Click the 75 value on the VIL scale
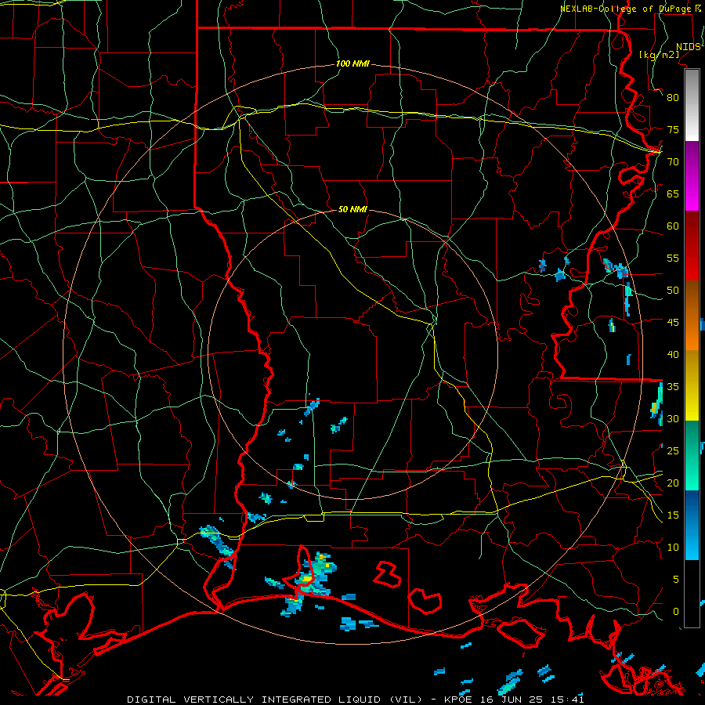The height and width of the screenshot is (705, 705). [x=673, y=129]
